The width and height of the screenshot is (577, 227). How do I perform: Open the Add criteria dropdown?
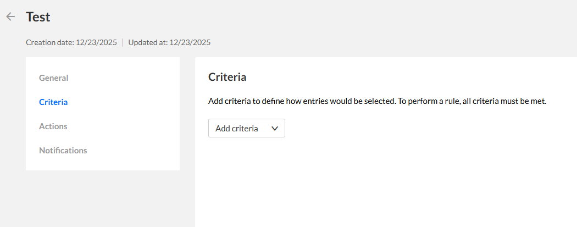pos(246,128)
